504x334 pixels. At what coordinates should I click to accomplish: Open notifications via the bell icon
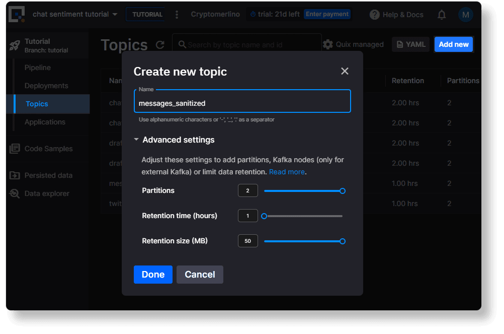click(x=442, y=15)
